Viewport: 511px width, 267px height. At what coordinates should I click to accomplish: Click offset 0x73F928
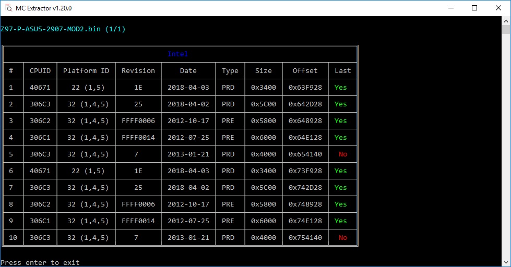coord(305,171)
